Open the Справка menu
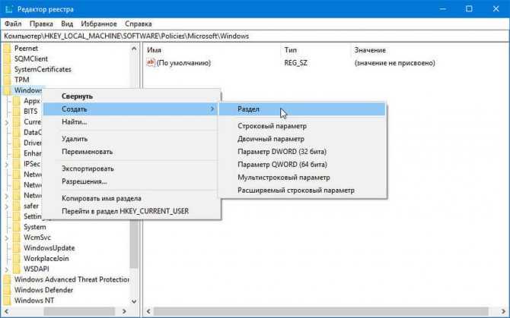Screen dimensions: 510x318 coord(139,24)
